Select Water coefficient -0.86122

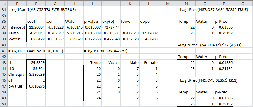(36, 39)
